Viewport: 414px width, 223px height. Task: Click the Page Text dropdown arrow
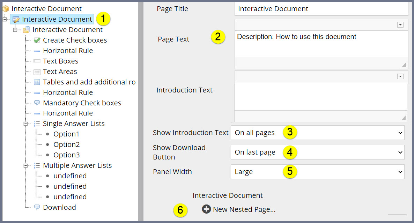pyautogui.click(x=400, y=24)
